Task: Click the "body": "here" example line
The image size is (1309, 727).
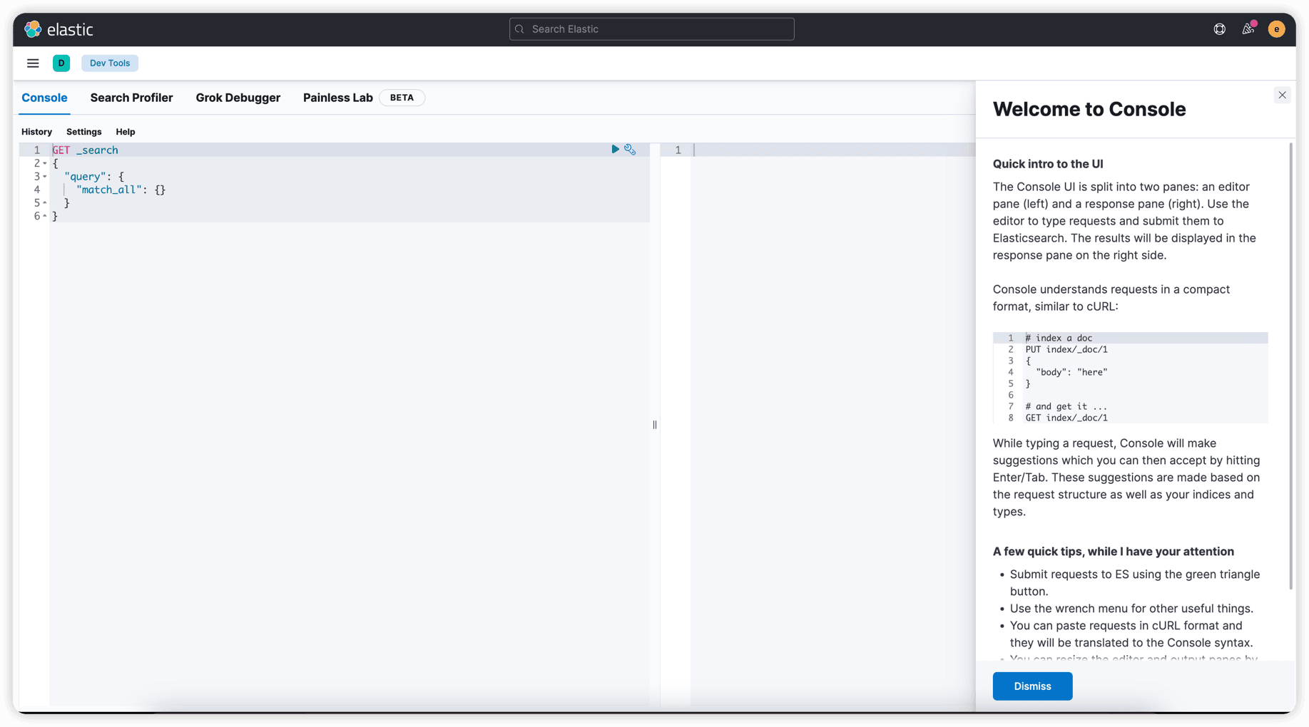Action: pyautogui.click(x=1071, y=372)
